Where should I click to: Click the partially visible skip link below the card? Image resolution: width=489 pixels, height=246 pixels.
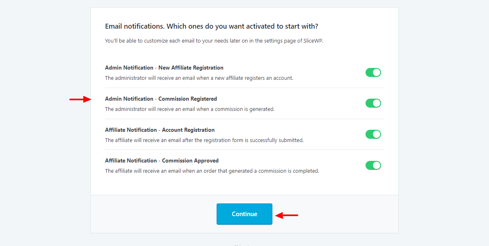point(242,245)
